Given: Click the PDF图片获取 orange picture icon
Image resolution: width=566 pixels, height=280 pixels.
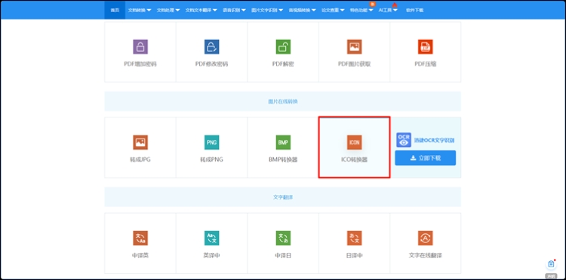Looking at the screenshot, I should pos(355,47).
